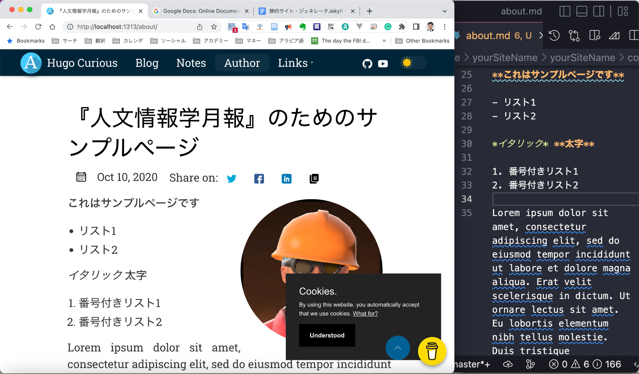
Task: Click errors and warnings status count
Action: [x=585, y=364]
